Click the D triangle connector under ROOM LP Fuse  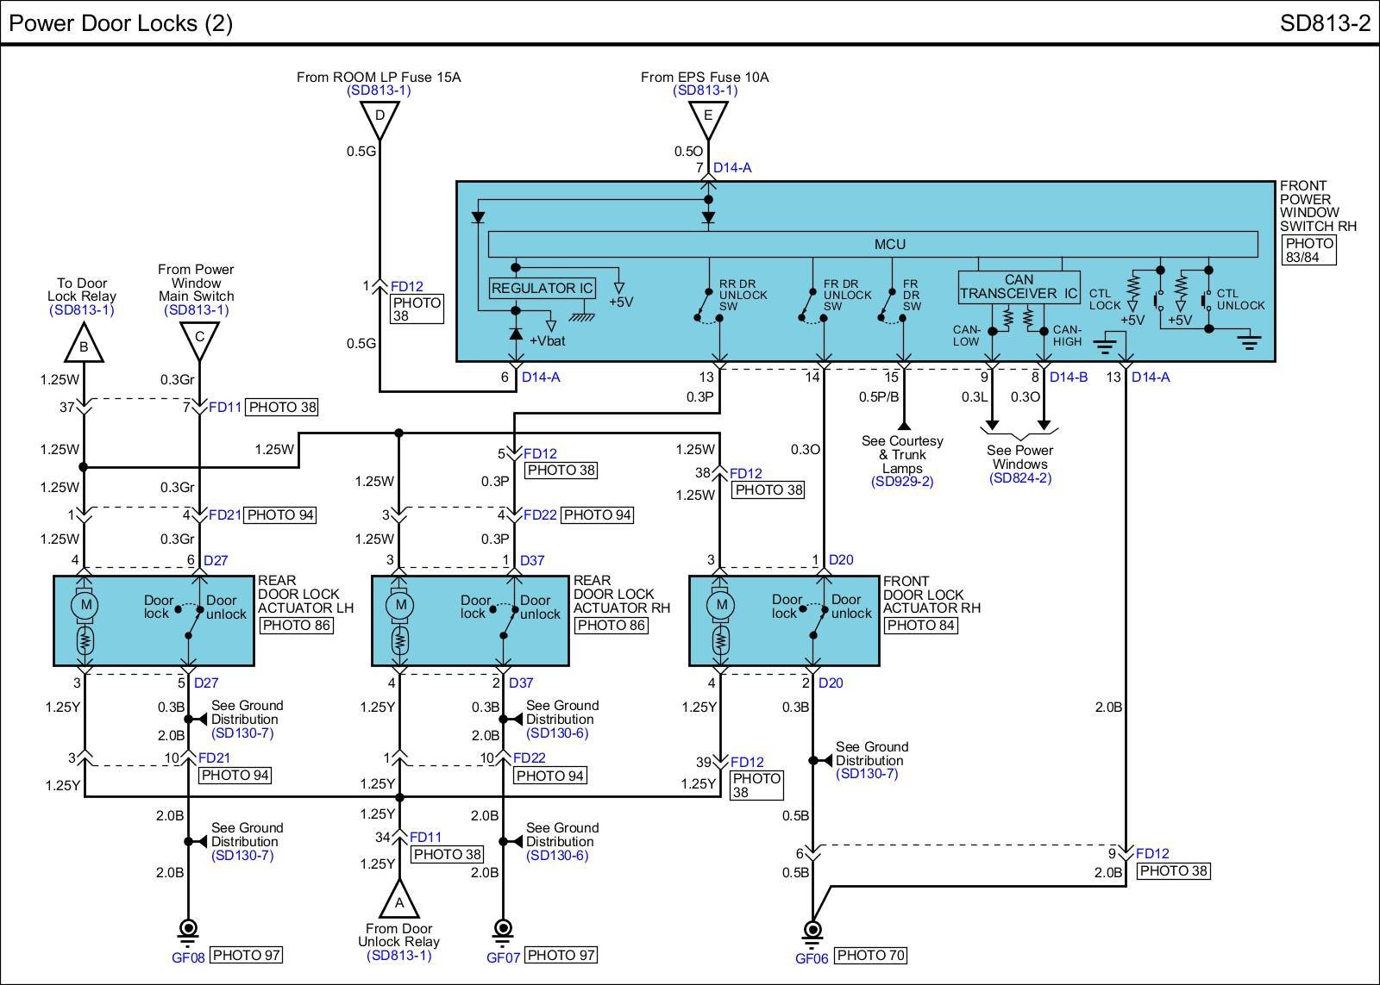click(x=379, y=118)
